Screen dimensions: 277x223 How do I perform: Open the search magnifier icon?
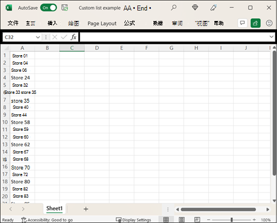173,8
